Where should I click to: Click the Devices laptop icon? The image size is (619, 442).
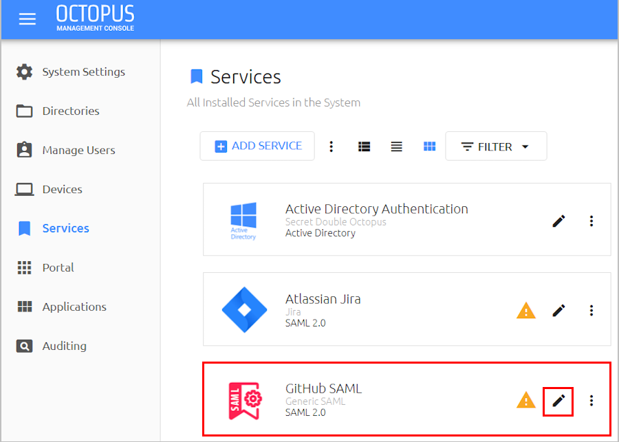(25, 189)
